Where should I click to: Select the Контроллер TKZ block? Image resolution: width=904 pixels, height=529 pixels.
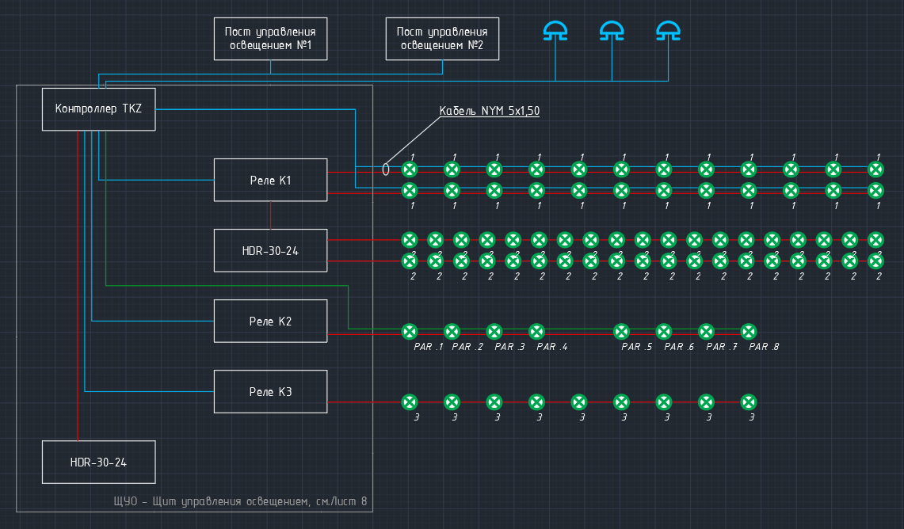click(98, 109)
